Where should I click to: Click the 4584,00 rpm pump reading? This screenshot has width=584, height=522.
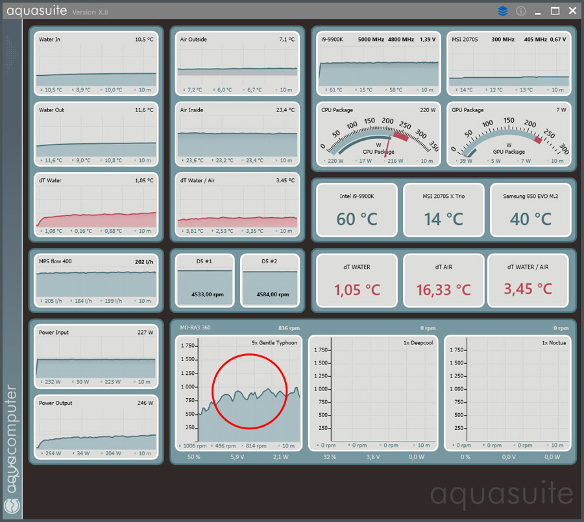pyautogui.click(x=273, y=294)
